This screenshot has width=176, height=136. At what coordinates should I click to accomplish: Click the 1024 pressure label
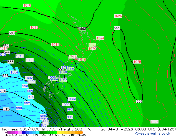100,38
